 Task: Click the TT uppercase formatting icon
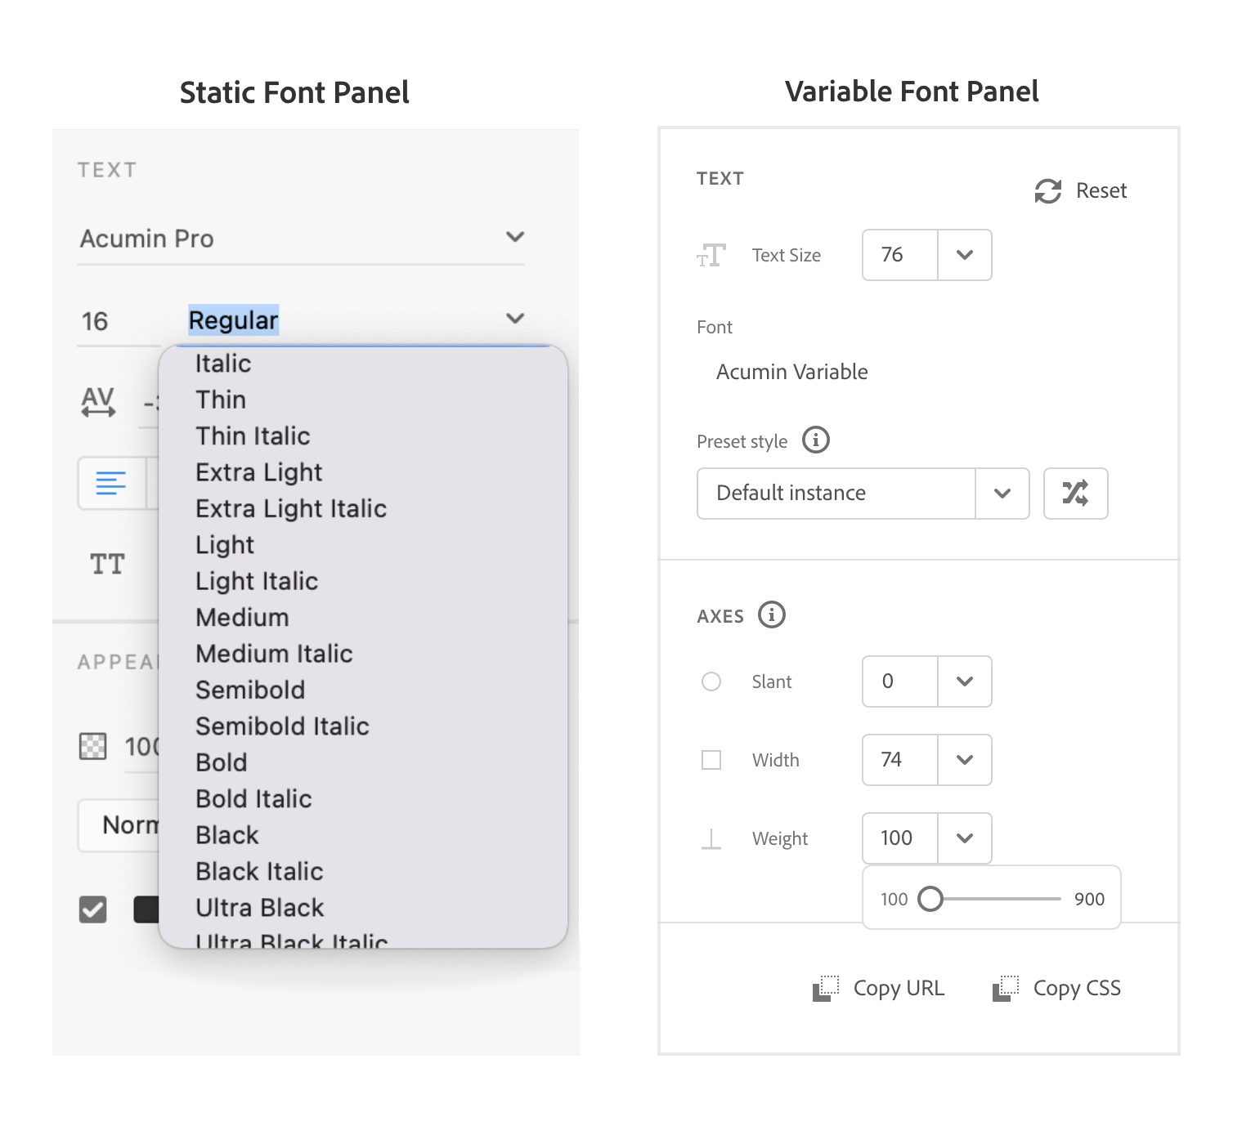click(105, 564)
